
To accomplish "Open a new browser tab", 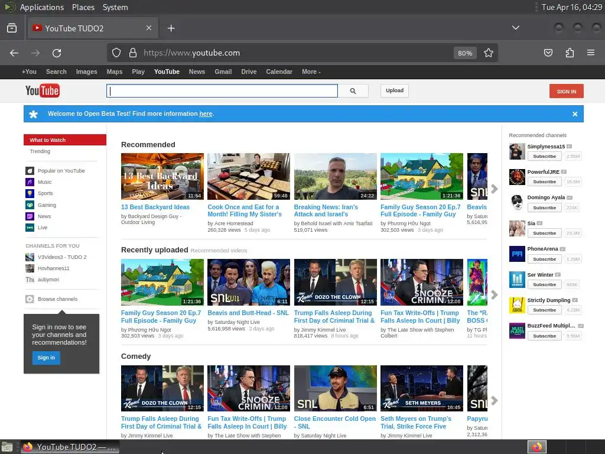I will tap(171, 28).
